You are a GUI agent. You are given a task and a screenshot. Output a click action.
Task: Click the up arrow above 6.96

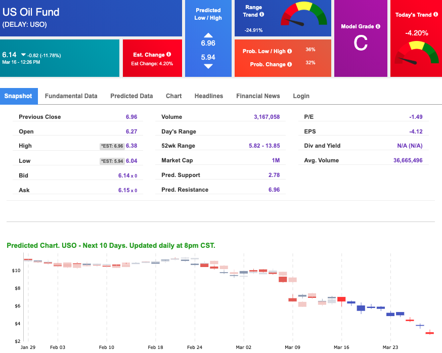click(x=208, y=35)
